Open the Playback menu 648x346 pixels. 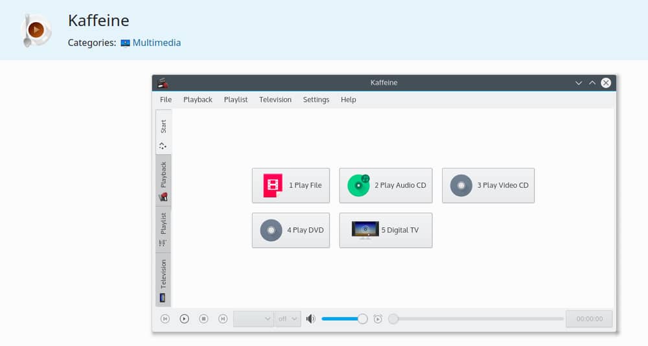pyautogui.click(x=198, y=100)
